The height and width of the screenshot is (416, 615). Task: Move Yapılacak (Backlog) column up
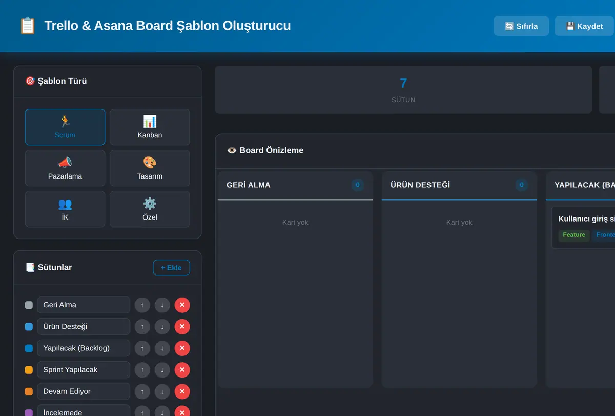point(142,348)
